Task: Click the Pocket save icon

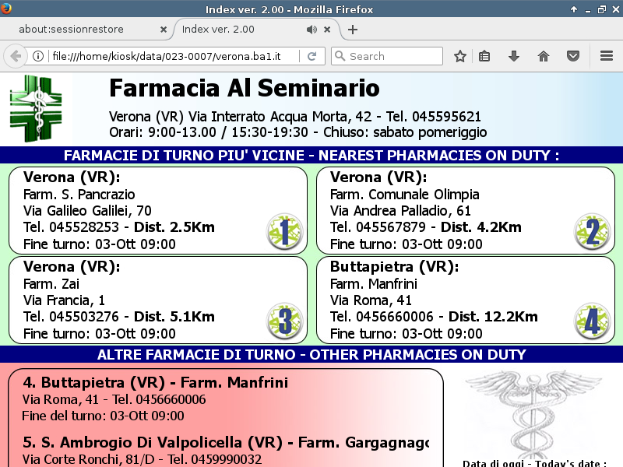Action: [x=572, y=56]
